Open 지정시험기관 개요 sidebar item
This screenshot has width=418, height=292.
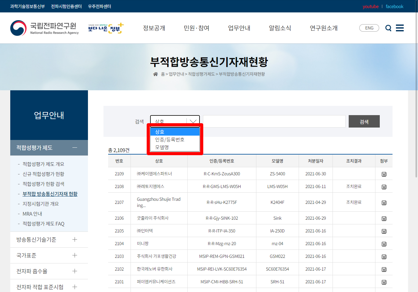pyautogui.click(x=41, y=204)
